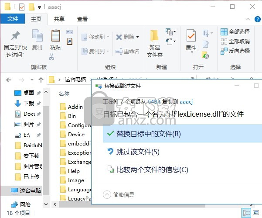Click the Back navigation arrow
The height and width of the screenshot is (218, 262).
click(9, 80)
